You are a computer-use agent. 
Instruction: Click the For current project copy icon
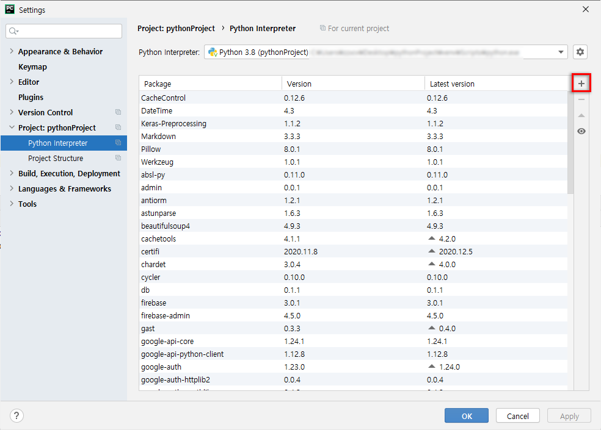pyautogui.click(x=322, y=28)
